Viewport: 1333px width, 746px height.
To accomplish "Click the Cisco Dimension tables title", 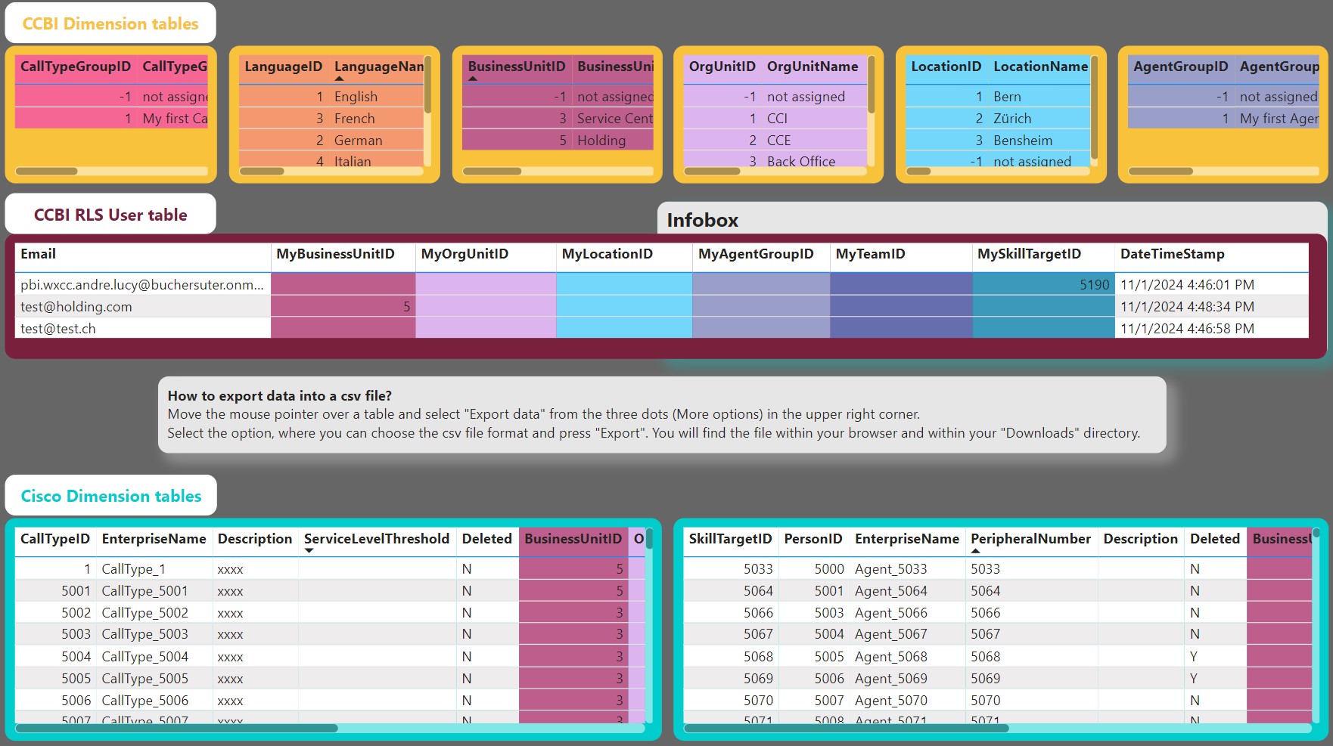I will [111, 496].
